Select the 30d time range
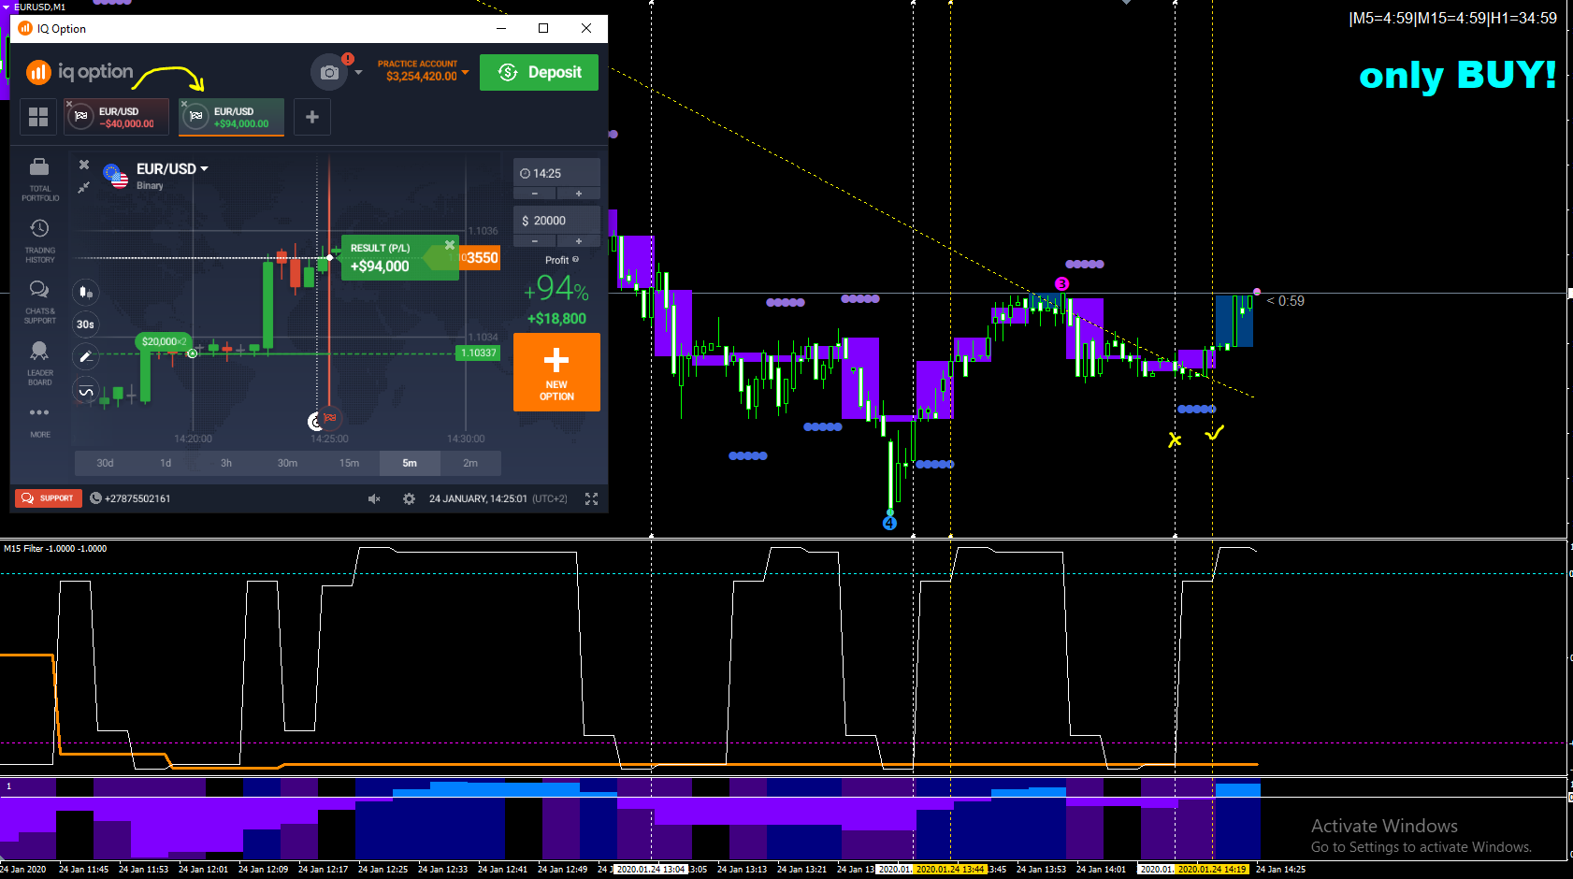The width and height of the screenshot is (1573, 879). point(105,463)
